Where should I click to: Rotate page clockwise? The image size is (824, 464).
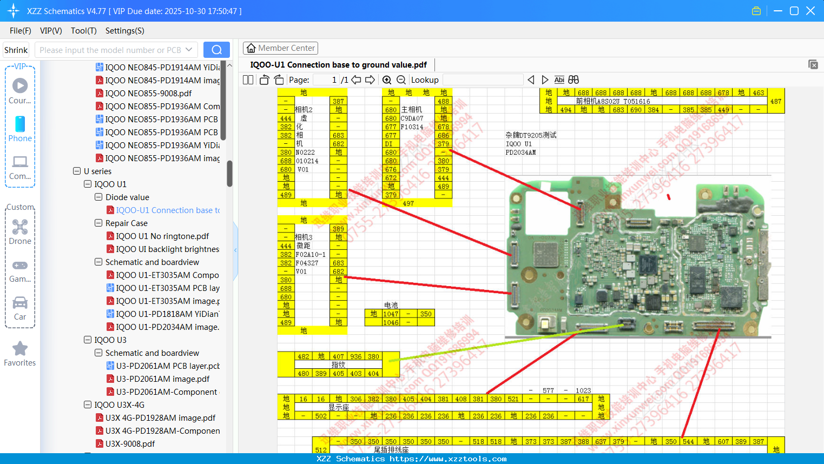pos(279,80)
